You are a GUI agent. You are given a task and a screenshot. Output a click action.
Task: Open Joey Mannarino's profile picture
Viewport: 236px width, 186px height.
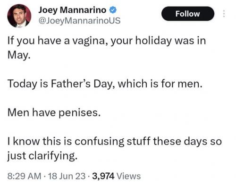coord(19,16)
